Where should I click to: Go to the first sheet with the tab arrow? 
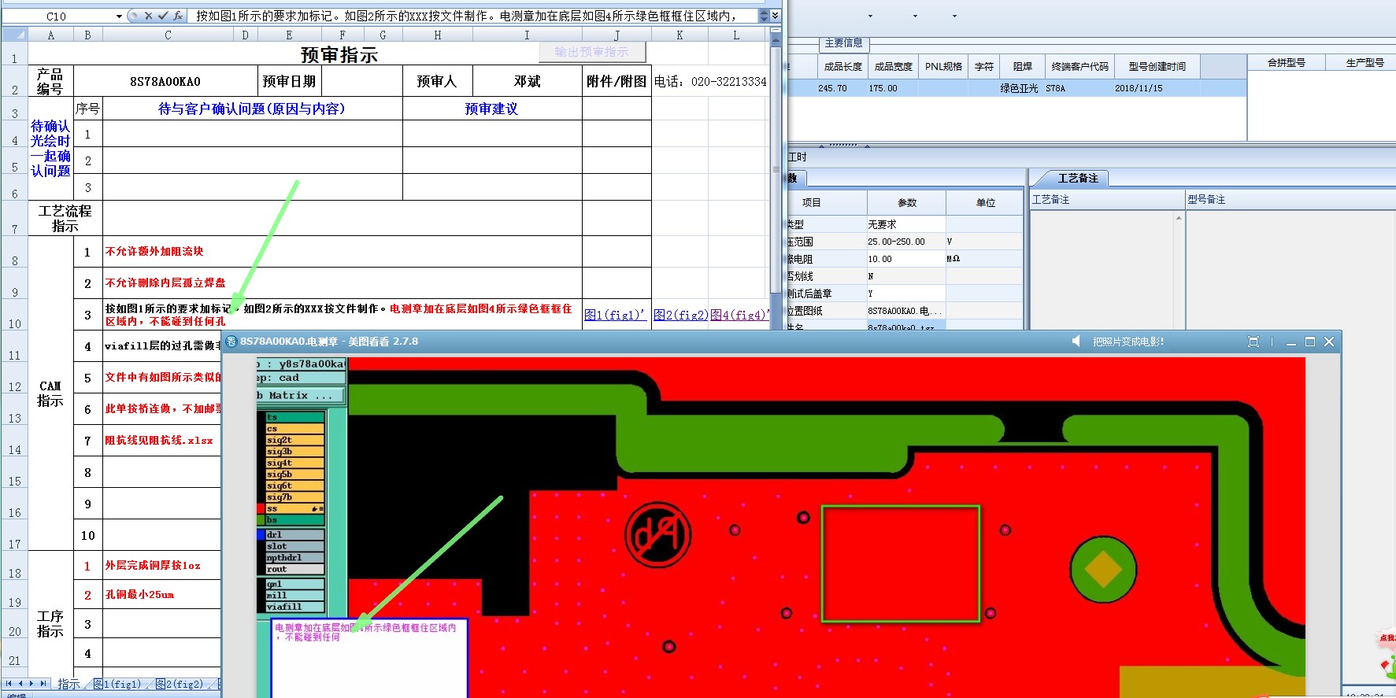pos(9,684)
